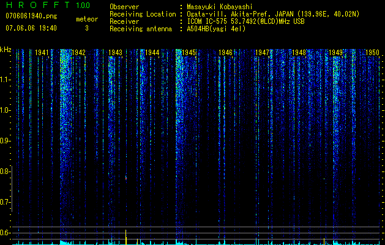This screenshot has height=245, width=385.
Task: Click the 1945 time marker
Action: 189,52
